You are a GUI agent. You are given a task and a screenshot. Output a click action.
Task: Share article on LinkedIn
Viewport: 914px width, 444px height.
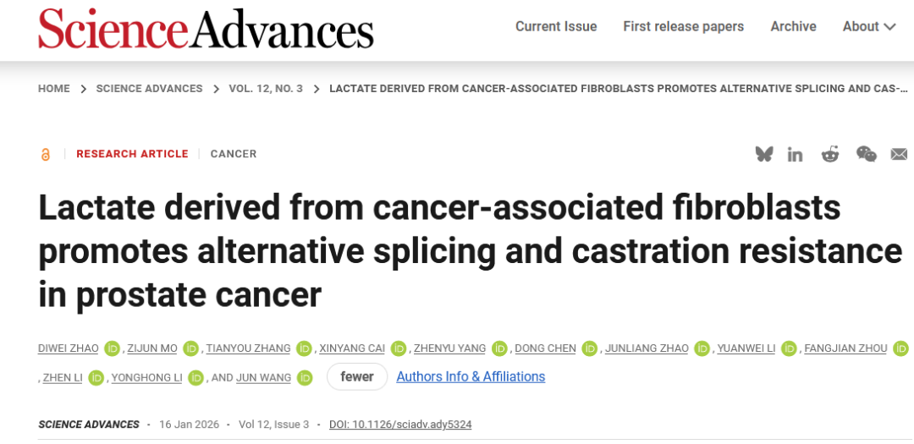[x=795, y=154]
